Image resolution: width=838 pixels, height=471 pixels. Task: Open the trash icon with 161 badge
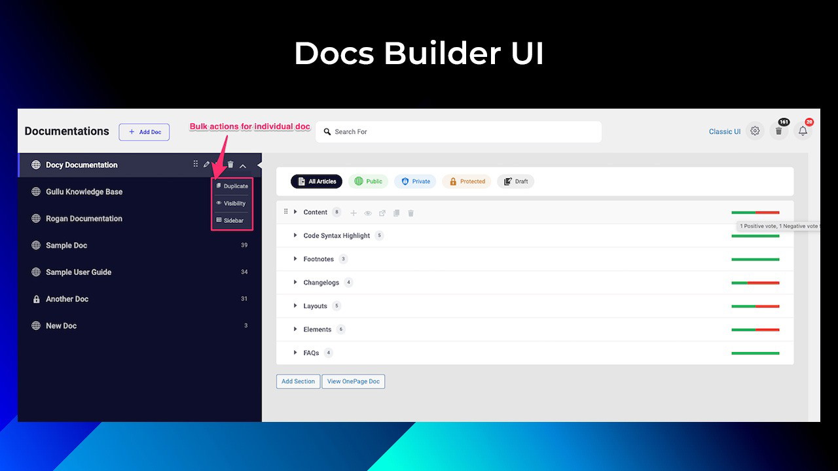(778, 131)
